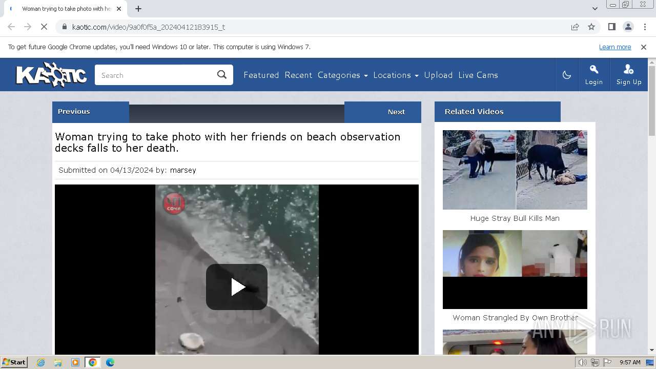
Task: Open Learn more link about updates
Action: click(x=615, y=47)
